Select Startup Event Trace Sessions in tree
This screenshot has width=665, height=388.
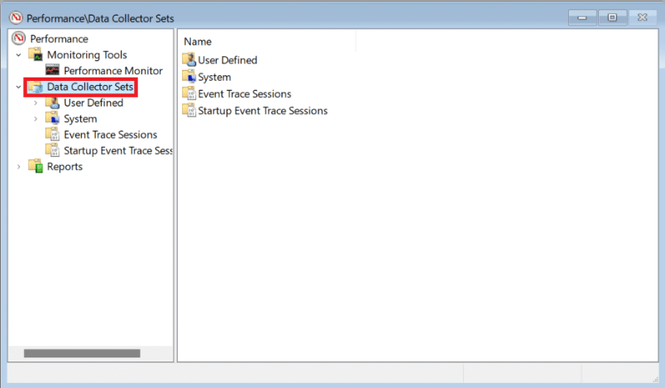point(117,151)
